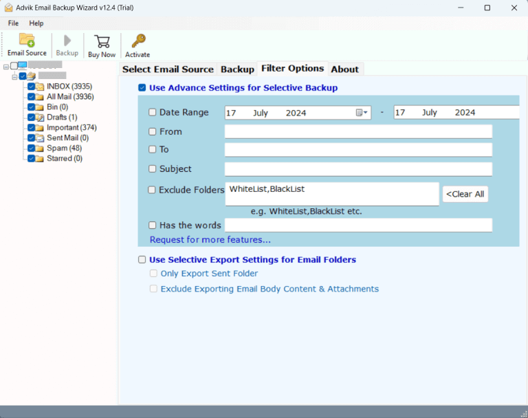528x418 pixels.
Task: Click the Has the words input field
Action: coord(359,225)
